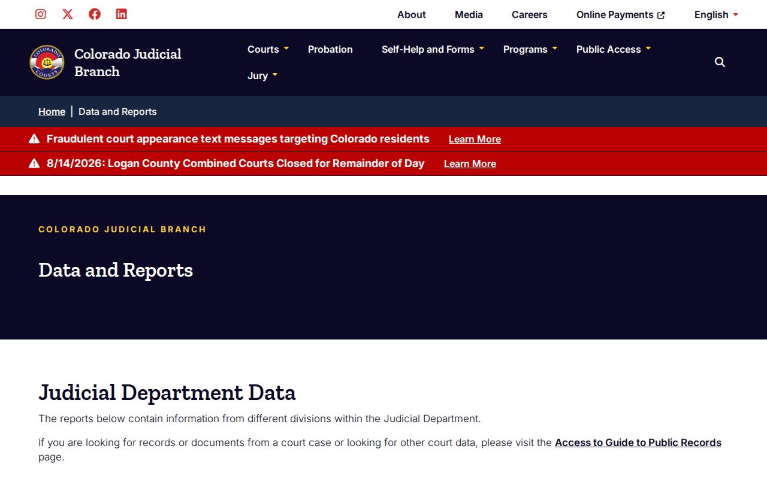
Task: Click the sentence beginning "The reports below contain"
Action: pyautogui.click(x=259, y=419)
